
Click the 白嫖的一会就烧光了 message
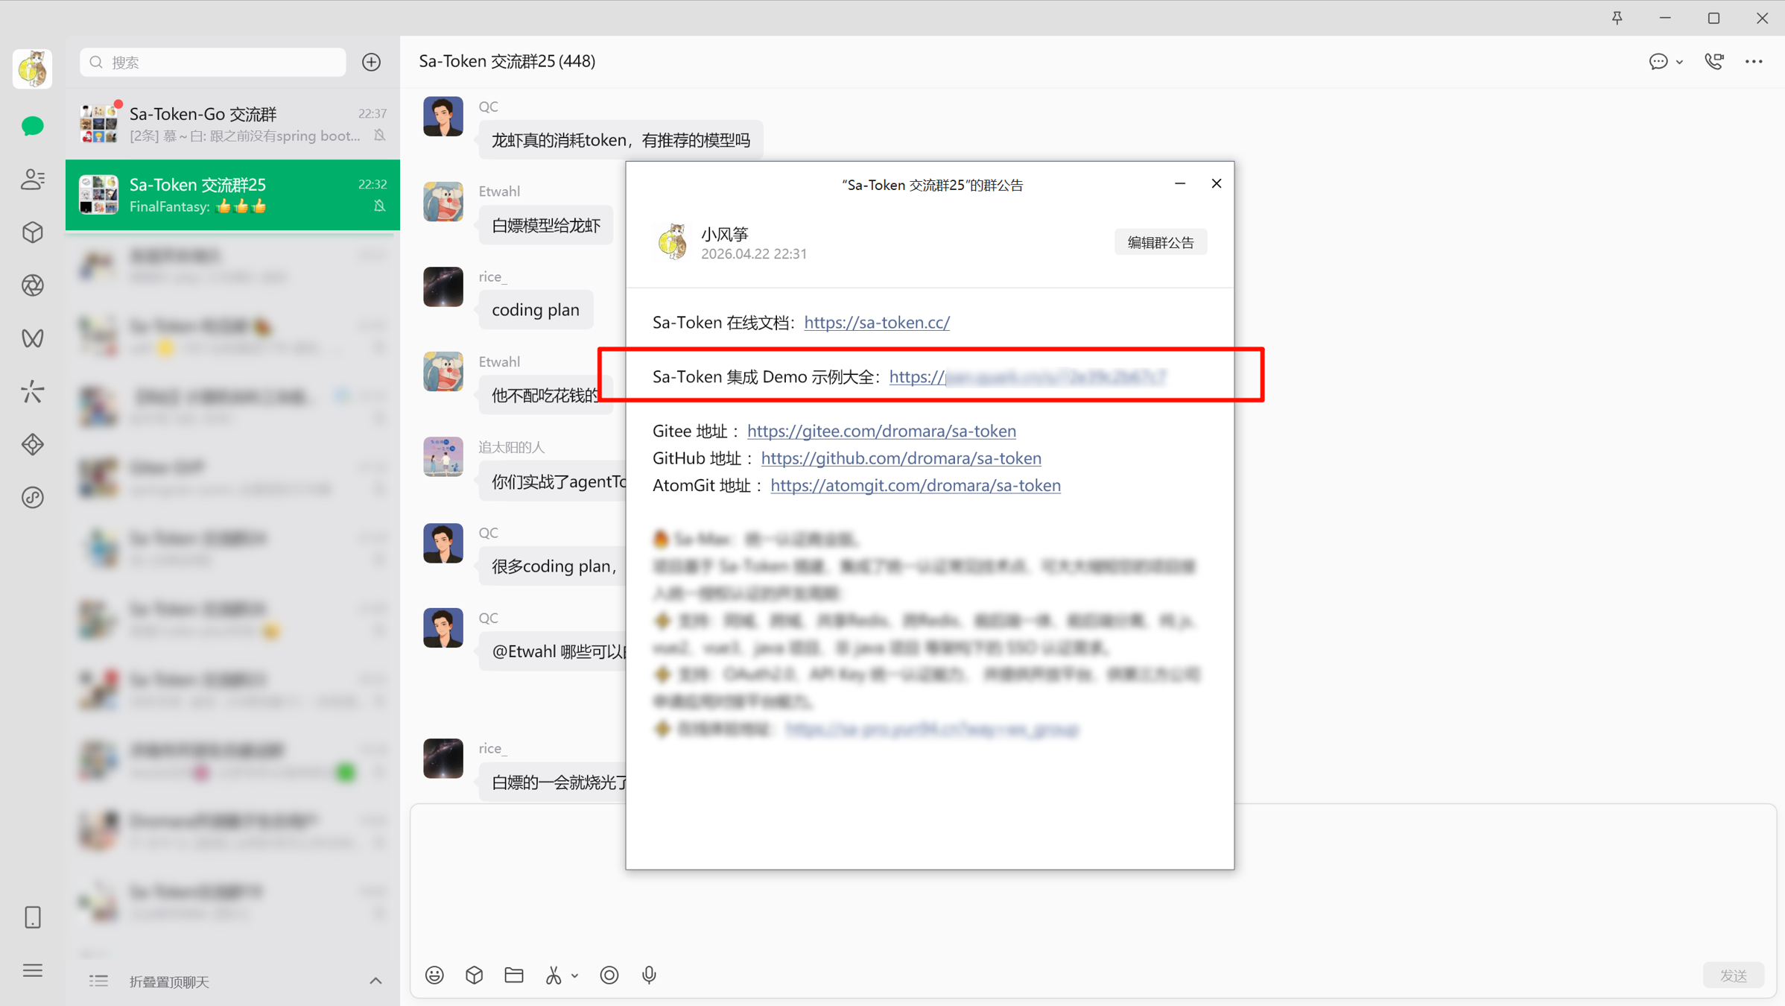point(553,782)
